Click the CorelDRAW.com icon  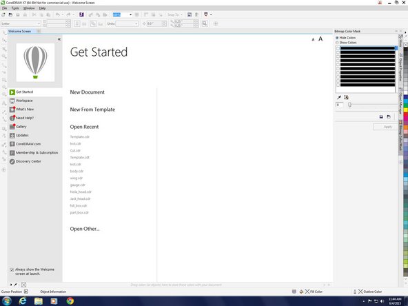12,144
